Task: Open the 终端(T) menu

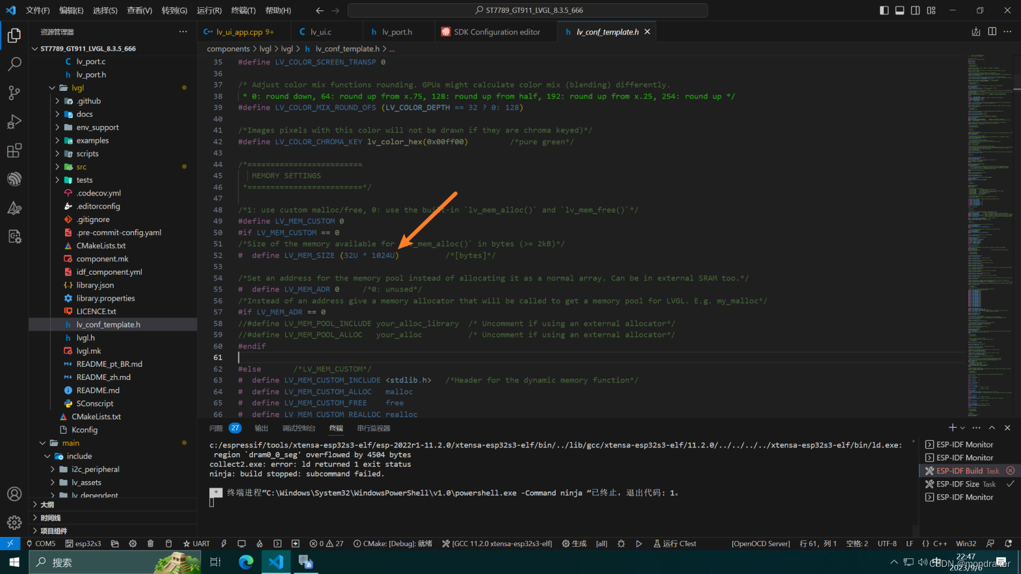Action: pos(243,10)
